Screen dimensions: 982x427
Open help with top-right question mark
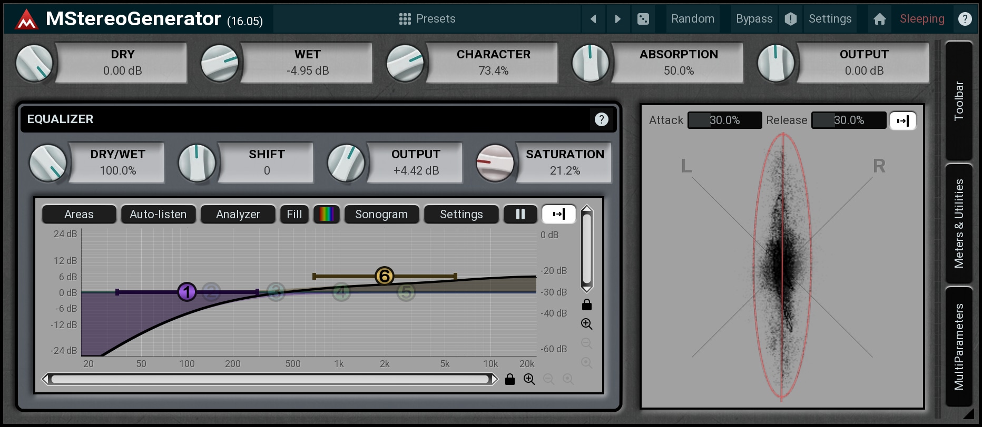[x=965, y=19]
